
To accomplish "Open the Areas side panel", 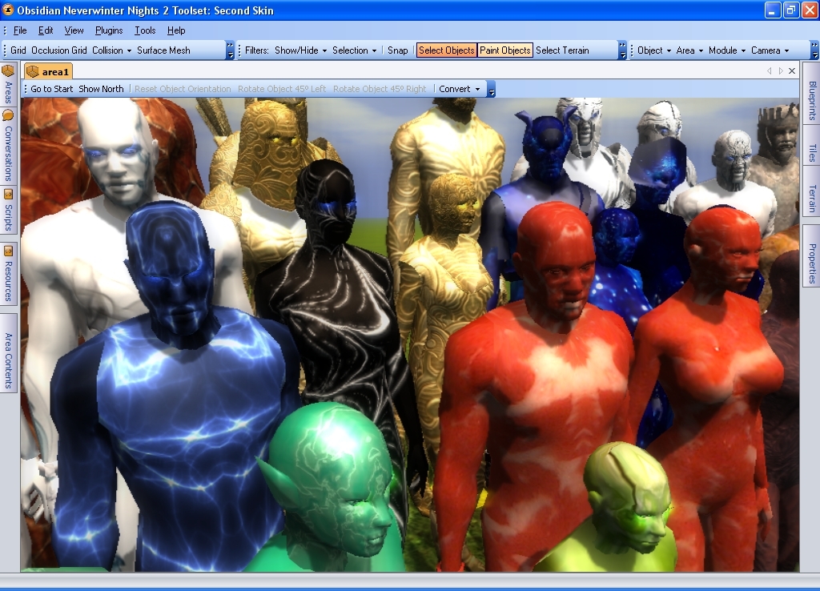I will click(x=8, y=86).
